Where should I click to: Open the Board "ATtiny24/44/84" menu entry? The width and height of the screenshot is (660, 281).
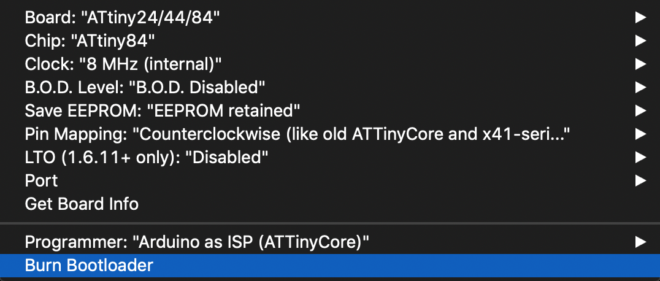(x=123, y=17)
